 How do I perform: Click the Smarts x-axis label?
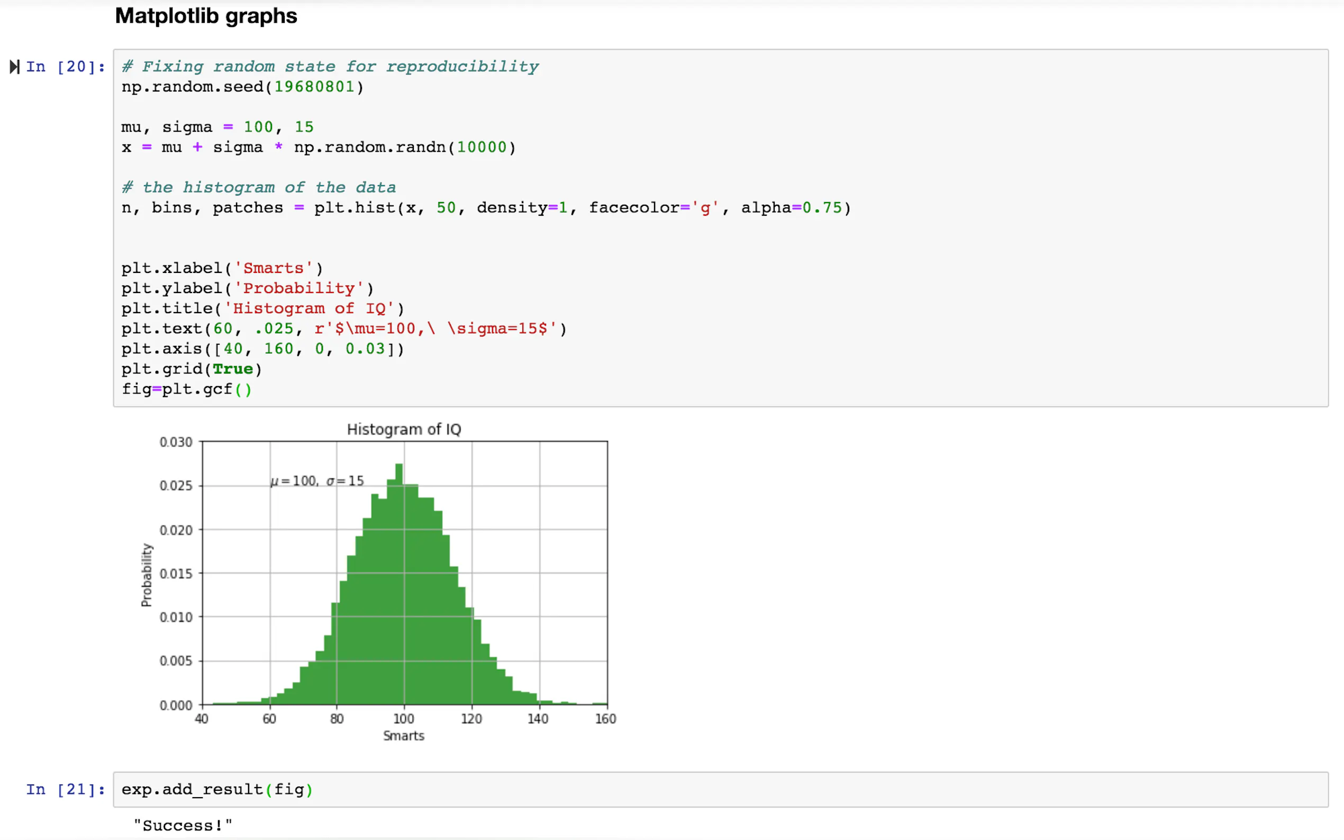point(404,736)
